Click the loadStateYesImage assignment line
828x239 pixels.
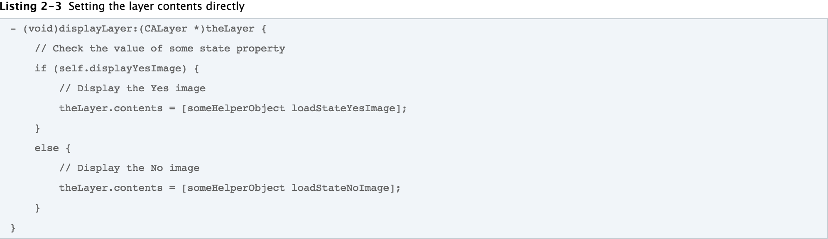[x=233, y=109]
